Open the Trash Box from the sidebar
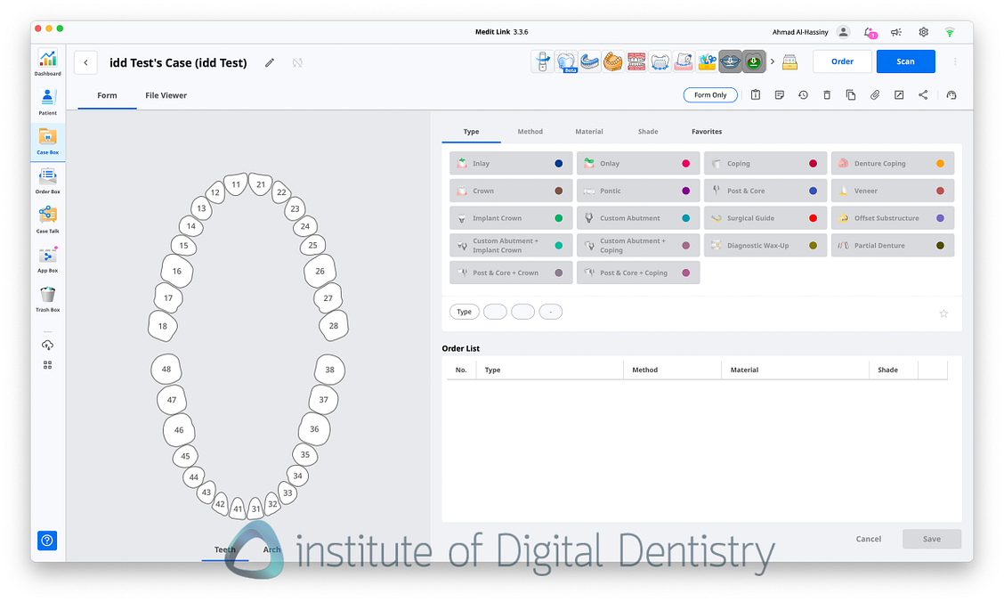Screen dimensions: 1004x602 click(x=47, y=297)
